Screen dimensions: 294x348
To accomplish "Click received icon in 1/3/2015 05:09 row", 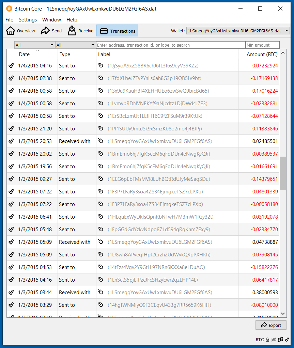I will tap(100, 241).
